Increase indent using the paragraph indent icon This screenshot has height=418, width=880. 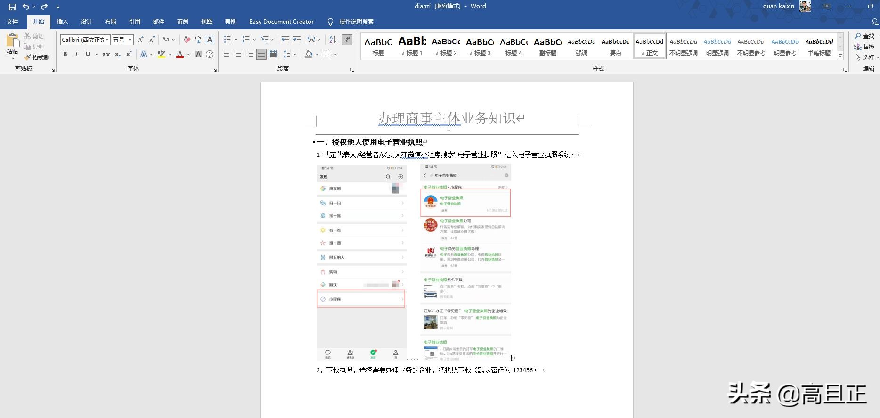click(297, 40)
